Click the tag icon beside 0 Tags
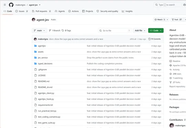The height and width of the screenshot is (128, 186). tap(63, 31)
